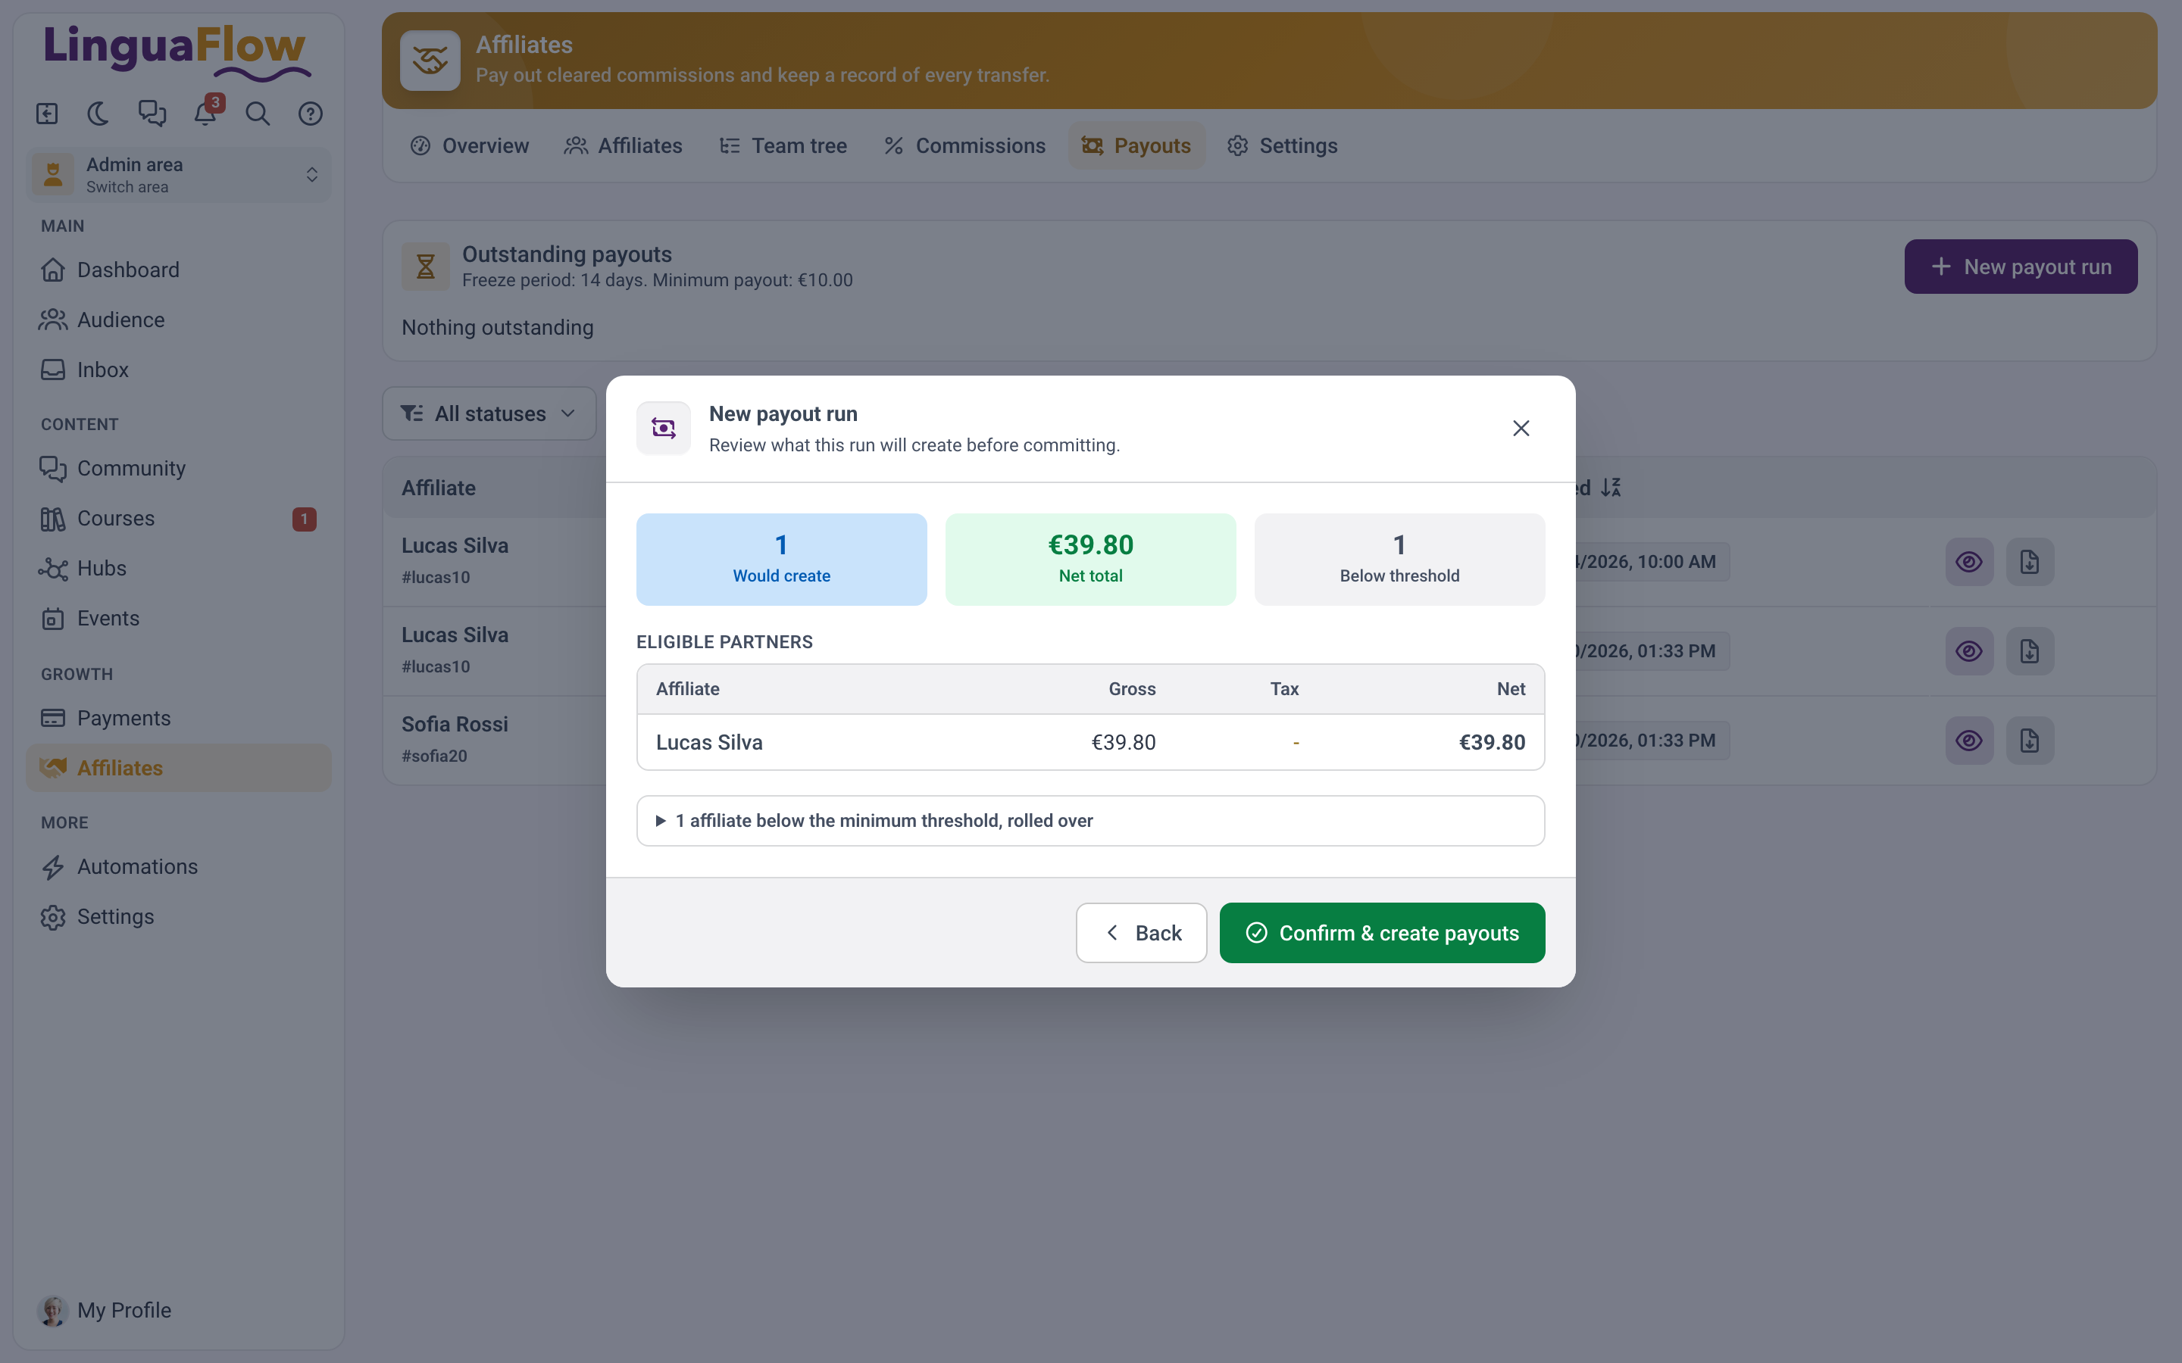
Task: Switch to the Team tree tab
Action: pos(783,146)
